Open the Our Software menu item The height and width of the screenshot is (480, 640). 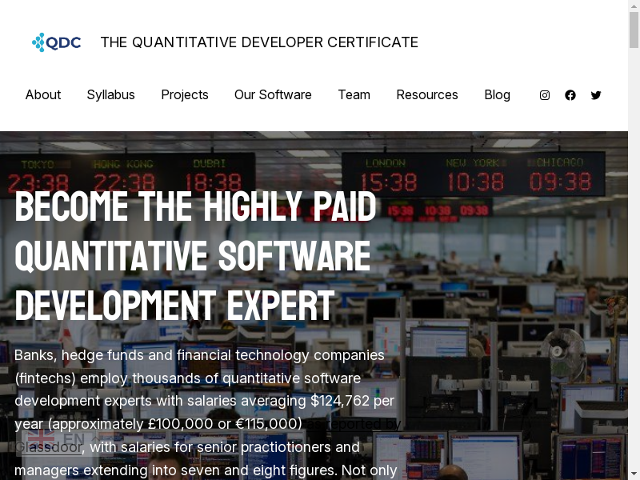(273, 94)
